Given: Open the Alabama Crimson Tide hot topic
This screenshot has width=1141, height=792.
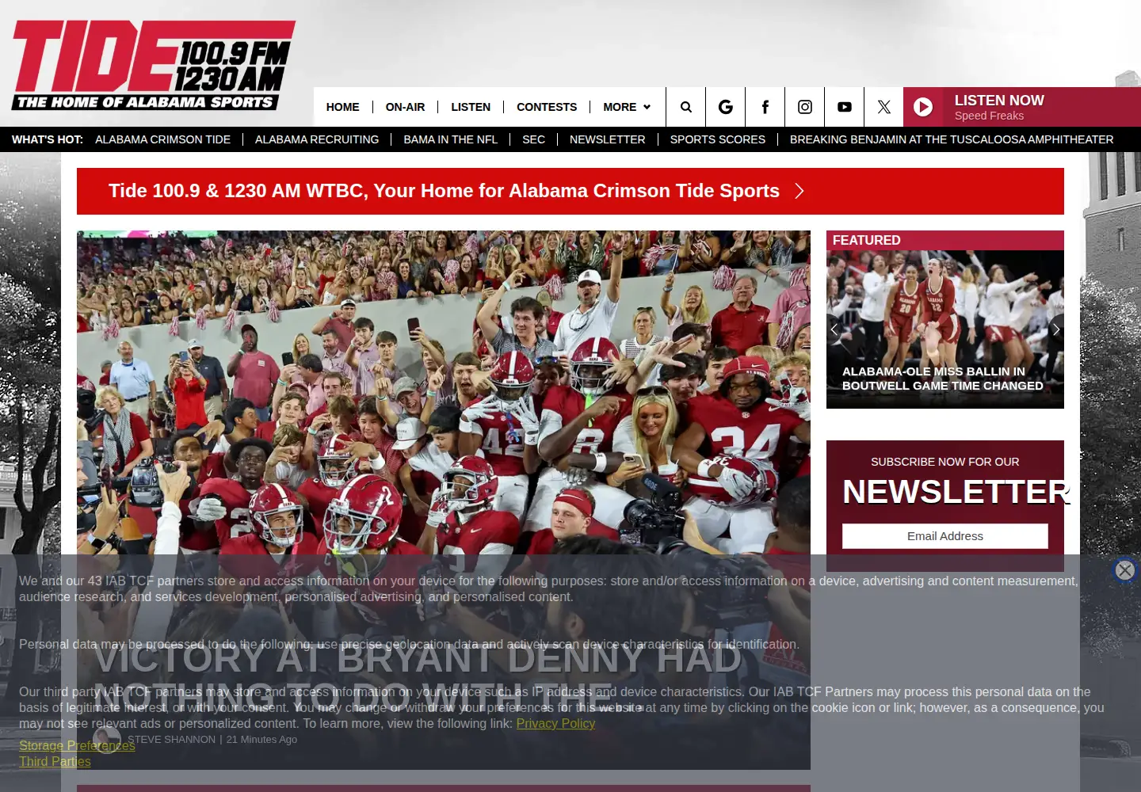Looking at the screenshot, I should pyautogui.click(x=162, y=139).
